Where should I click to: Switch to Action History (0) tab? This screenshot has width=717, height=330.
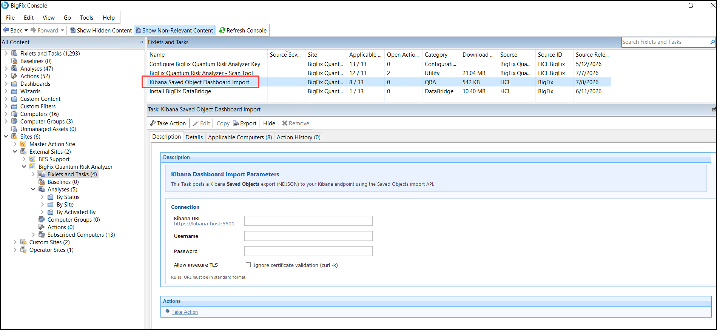pyautogui.click(x=299, y=137)
